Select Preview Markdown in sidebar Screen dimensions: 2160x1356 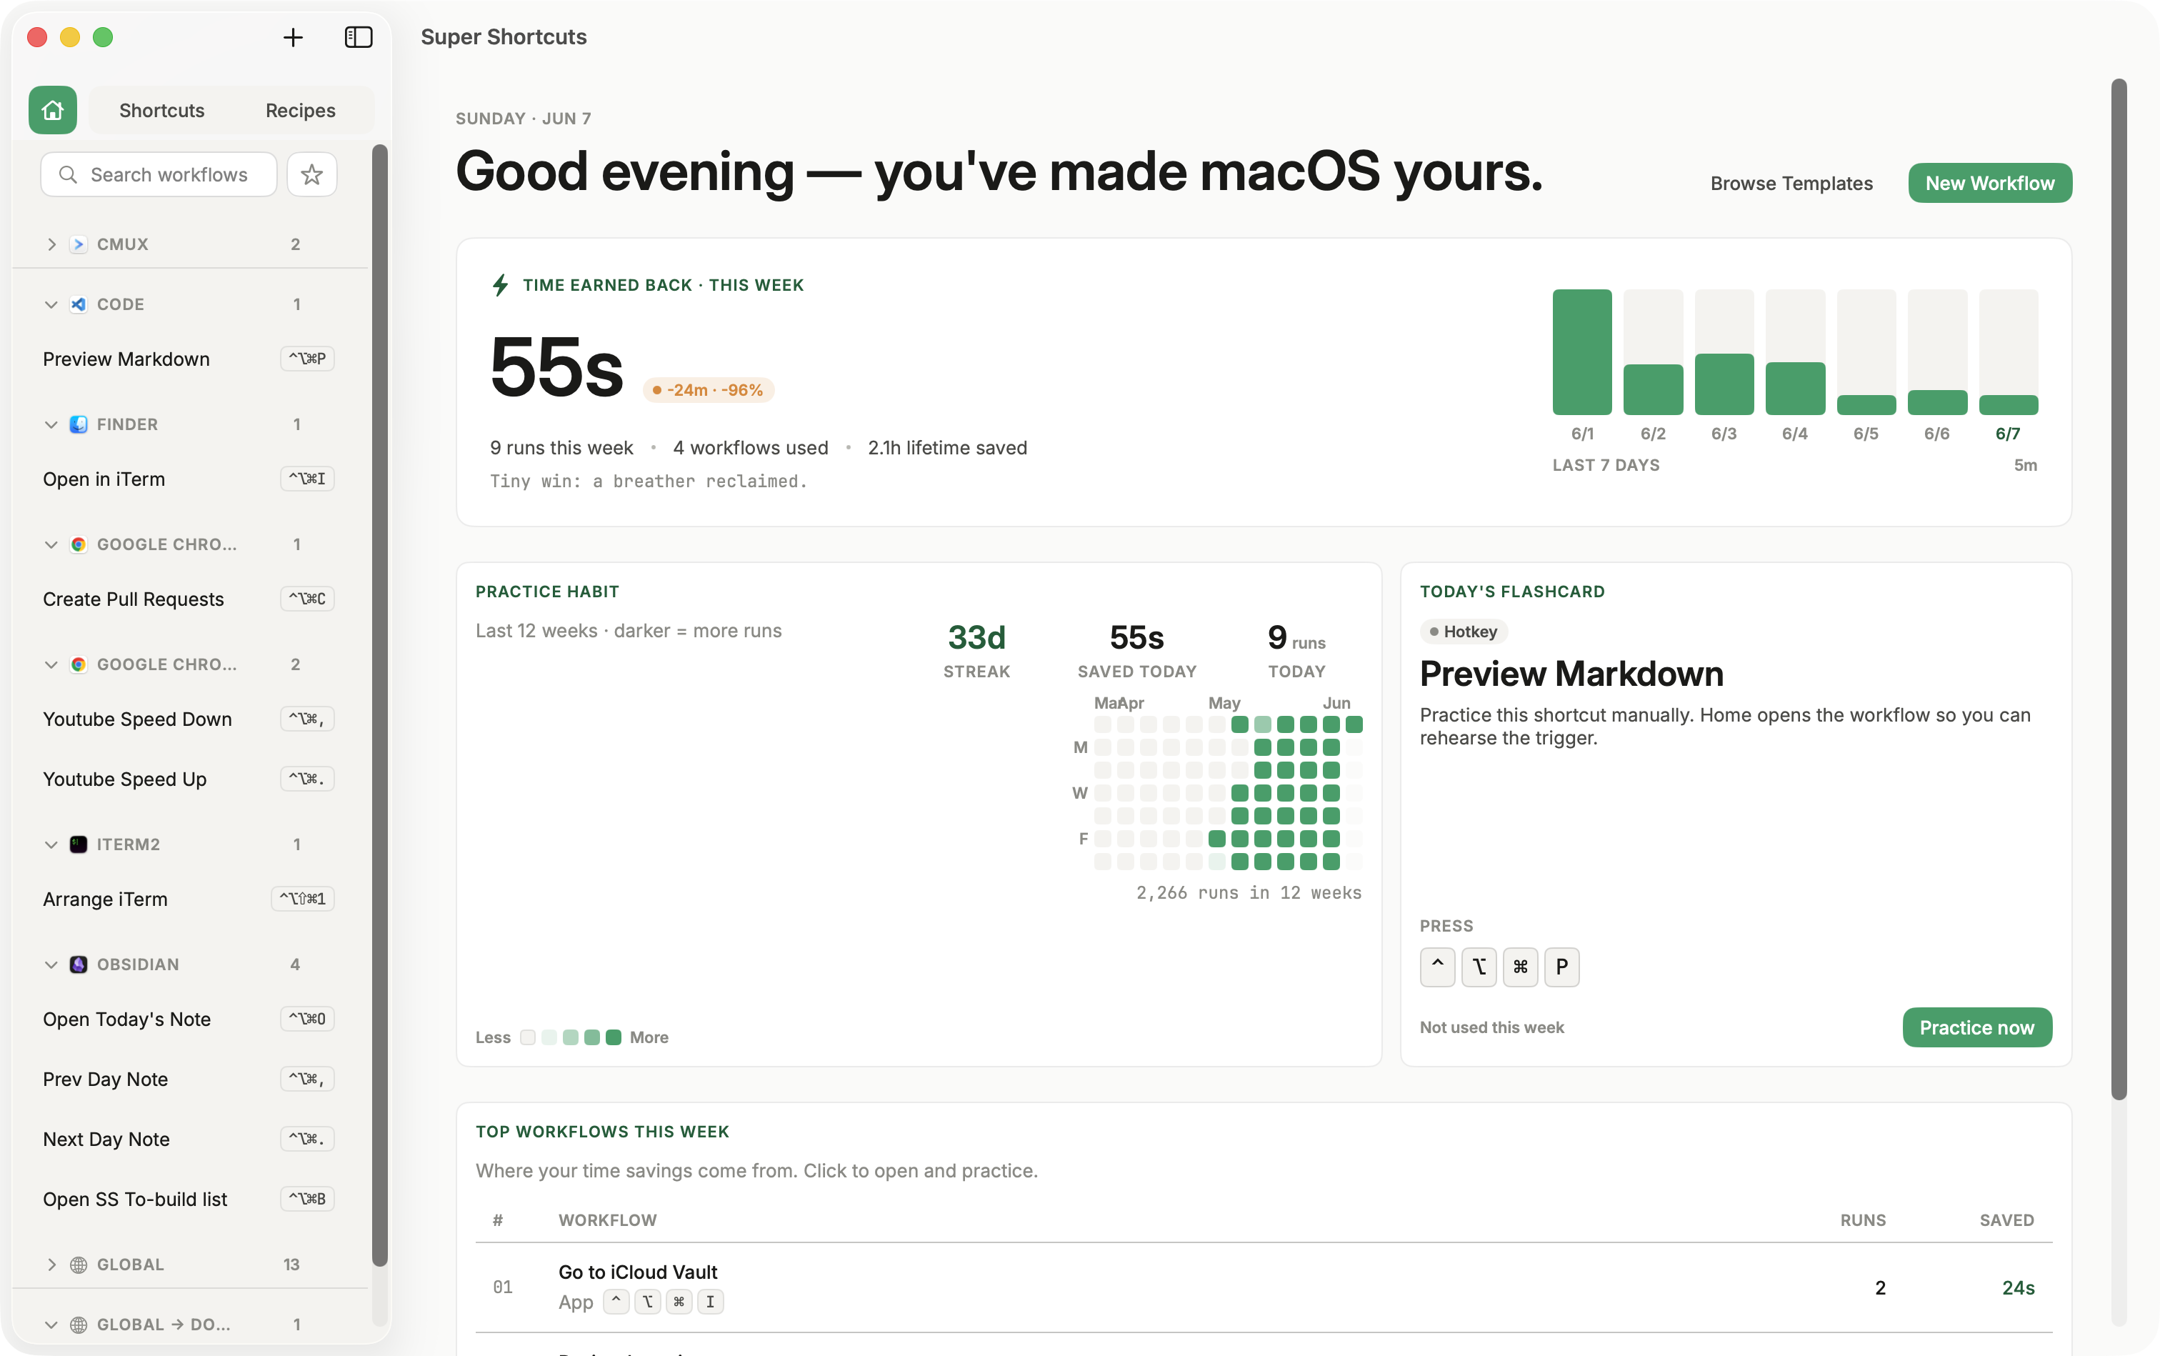(189, 359)
